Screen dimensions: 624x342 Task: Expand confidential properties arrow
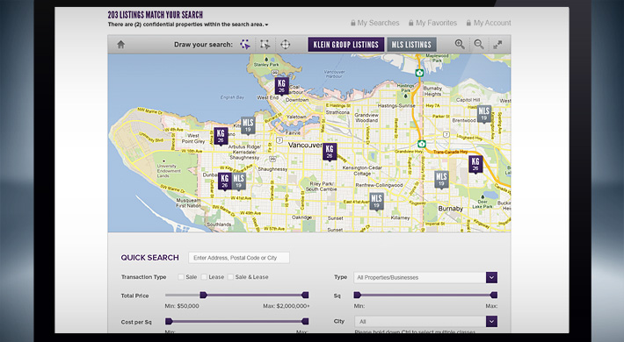pos(266,25)
